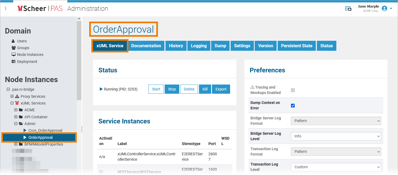The width and height of the screenshot is (398, 175).
Task: Click the ACME folder icon
Action: [x=21, y=110]
